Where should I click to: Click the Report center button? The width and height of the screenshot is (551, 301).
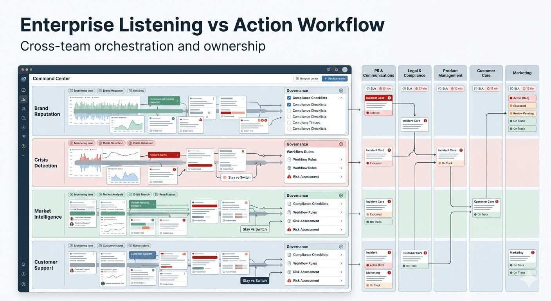click(307, 78)
